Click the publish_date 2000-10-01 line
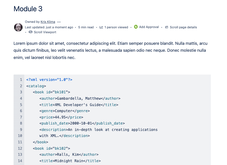The height and width of the screenshot is (165, 227). [x=82, y=123]
